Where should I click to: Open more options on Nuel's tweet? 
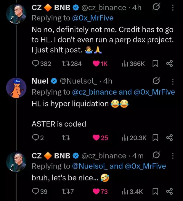pos(173,81)
